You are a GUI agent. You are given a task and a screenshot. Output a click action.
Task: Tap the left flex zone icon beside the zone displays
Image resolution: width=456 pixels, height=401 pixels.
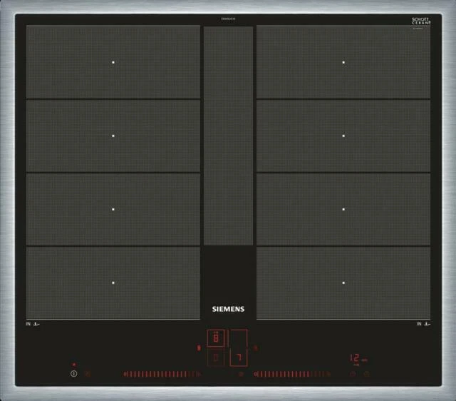click(199, 347)
